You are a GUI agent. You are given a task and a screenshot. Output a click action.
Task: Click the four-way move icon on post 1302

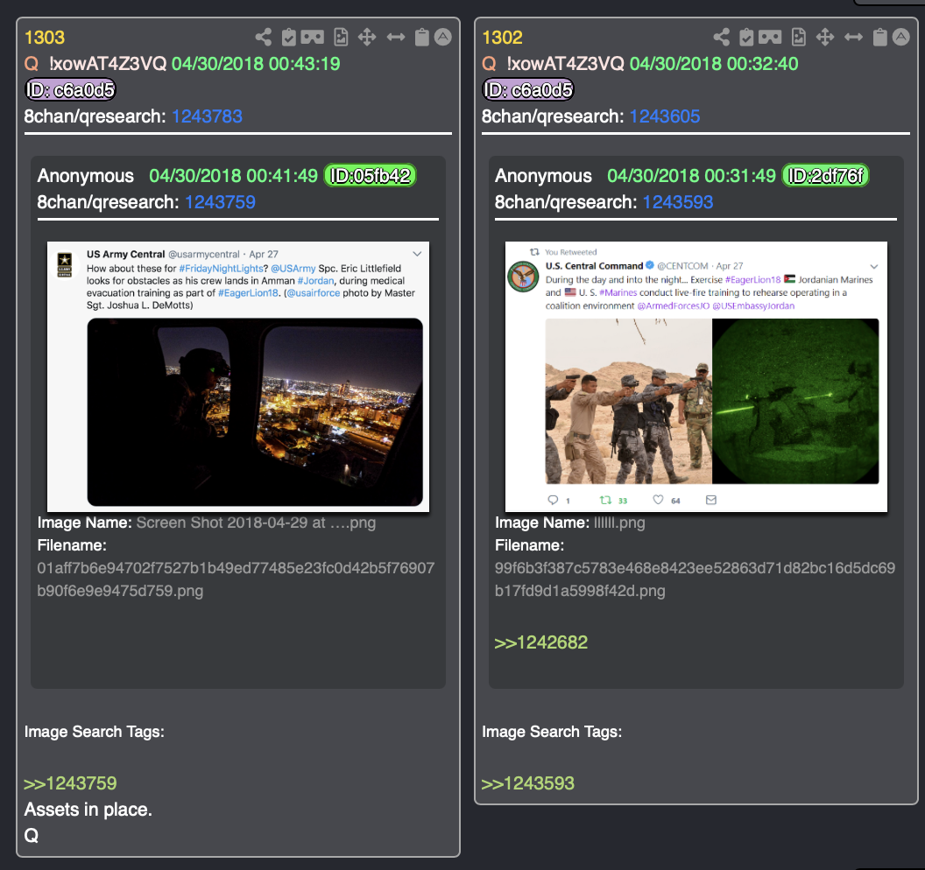[x=825, y=37]
